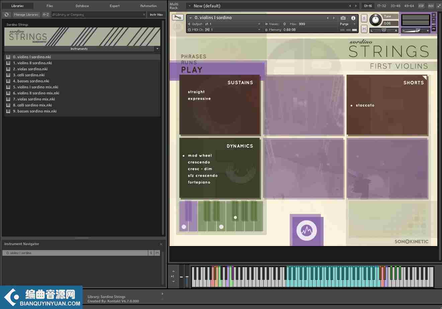Viewport: 442px width, 309px height.
Task: Minimize the rack view icon
Action: (438, 6)
